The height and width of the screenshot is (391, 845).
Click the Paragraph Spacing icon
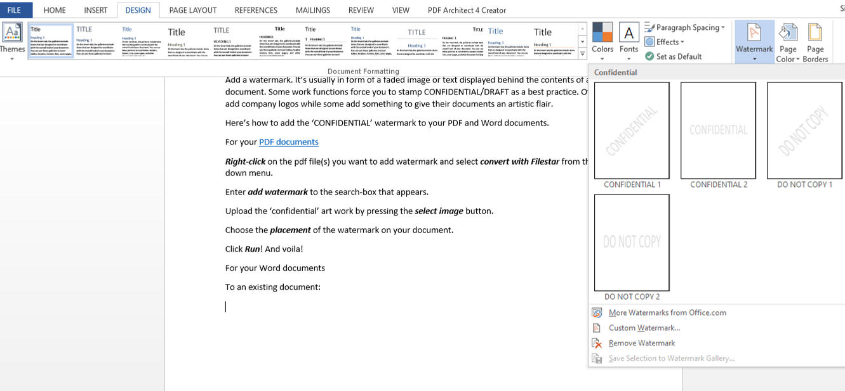pyautogui.click(x=649, y=27)
